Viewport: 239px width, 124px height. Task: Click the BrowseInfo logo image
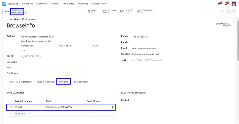click(223, 25)
